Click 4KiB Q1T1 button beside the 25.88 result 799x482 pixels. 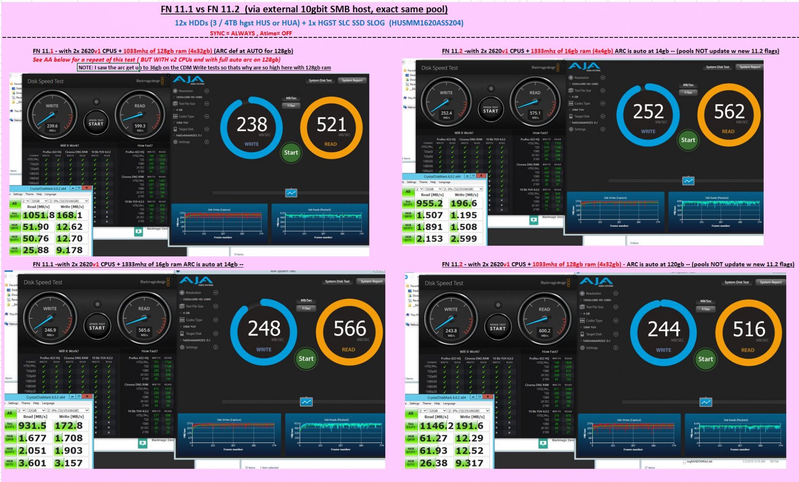(15, 251)
